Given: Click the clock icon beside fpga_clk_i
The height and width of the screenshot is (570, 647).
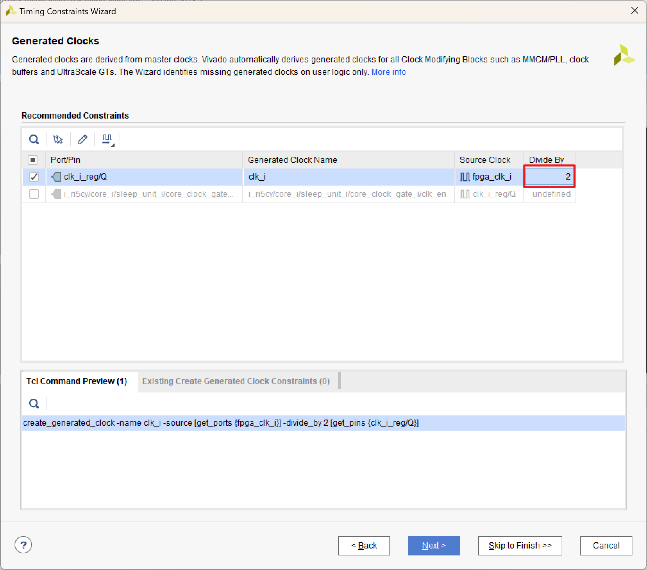Looking at the screenshot, I should 465,177.
